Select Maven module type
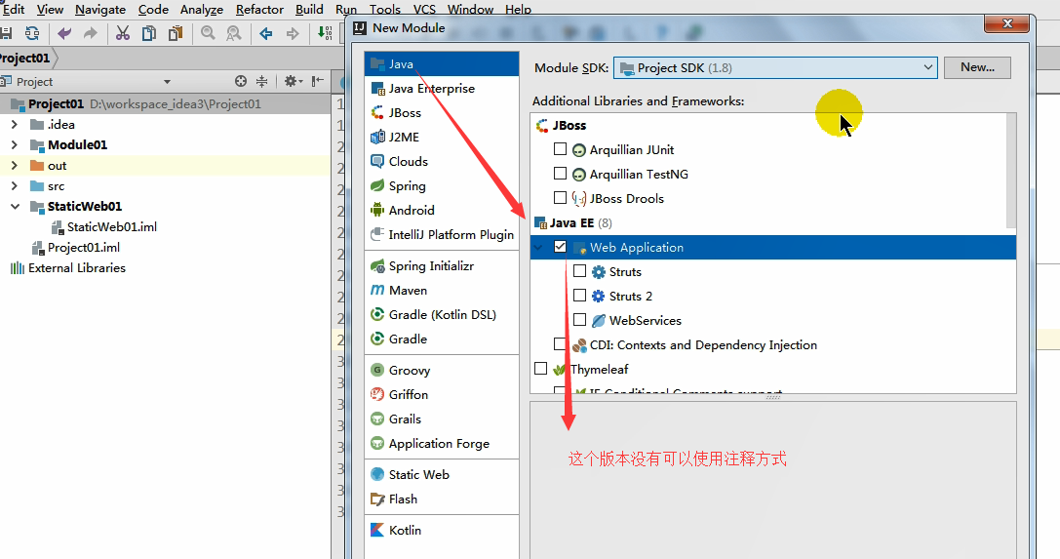The height and width of the screenshot is (559, 1060). click(442, 291)
